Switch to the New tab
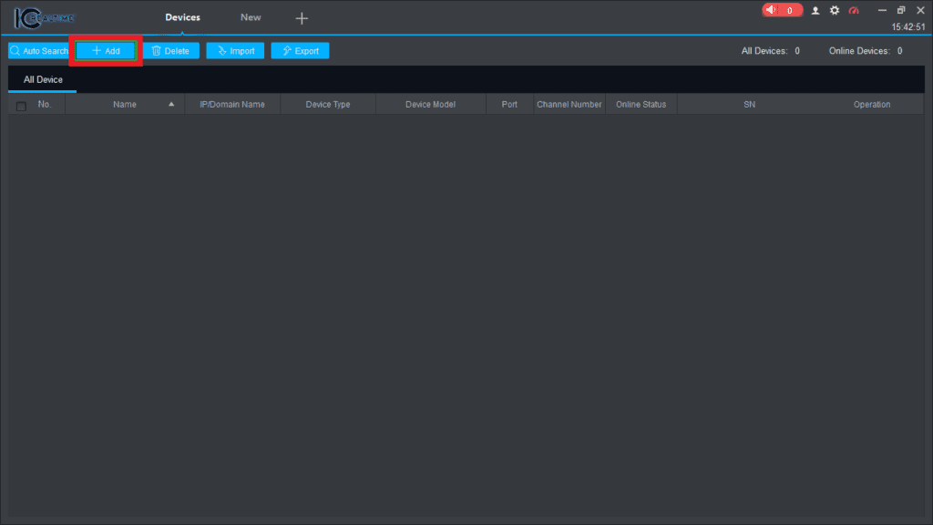The image size is (933, 525). (x=251, y=17)
